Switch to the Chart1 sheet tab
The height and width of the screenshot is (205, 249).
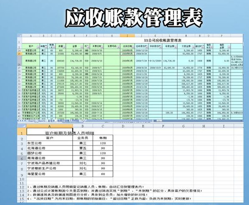pyautogui.click(x=31, y=121)
